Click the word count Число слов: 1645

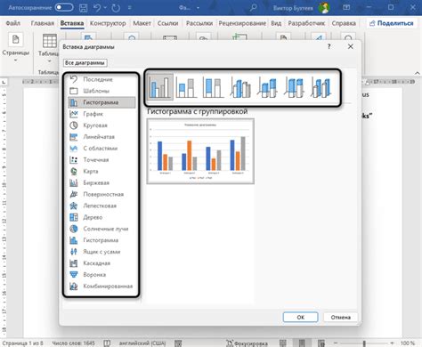point(73,343)
